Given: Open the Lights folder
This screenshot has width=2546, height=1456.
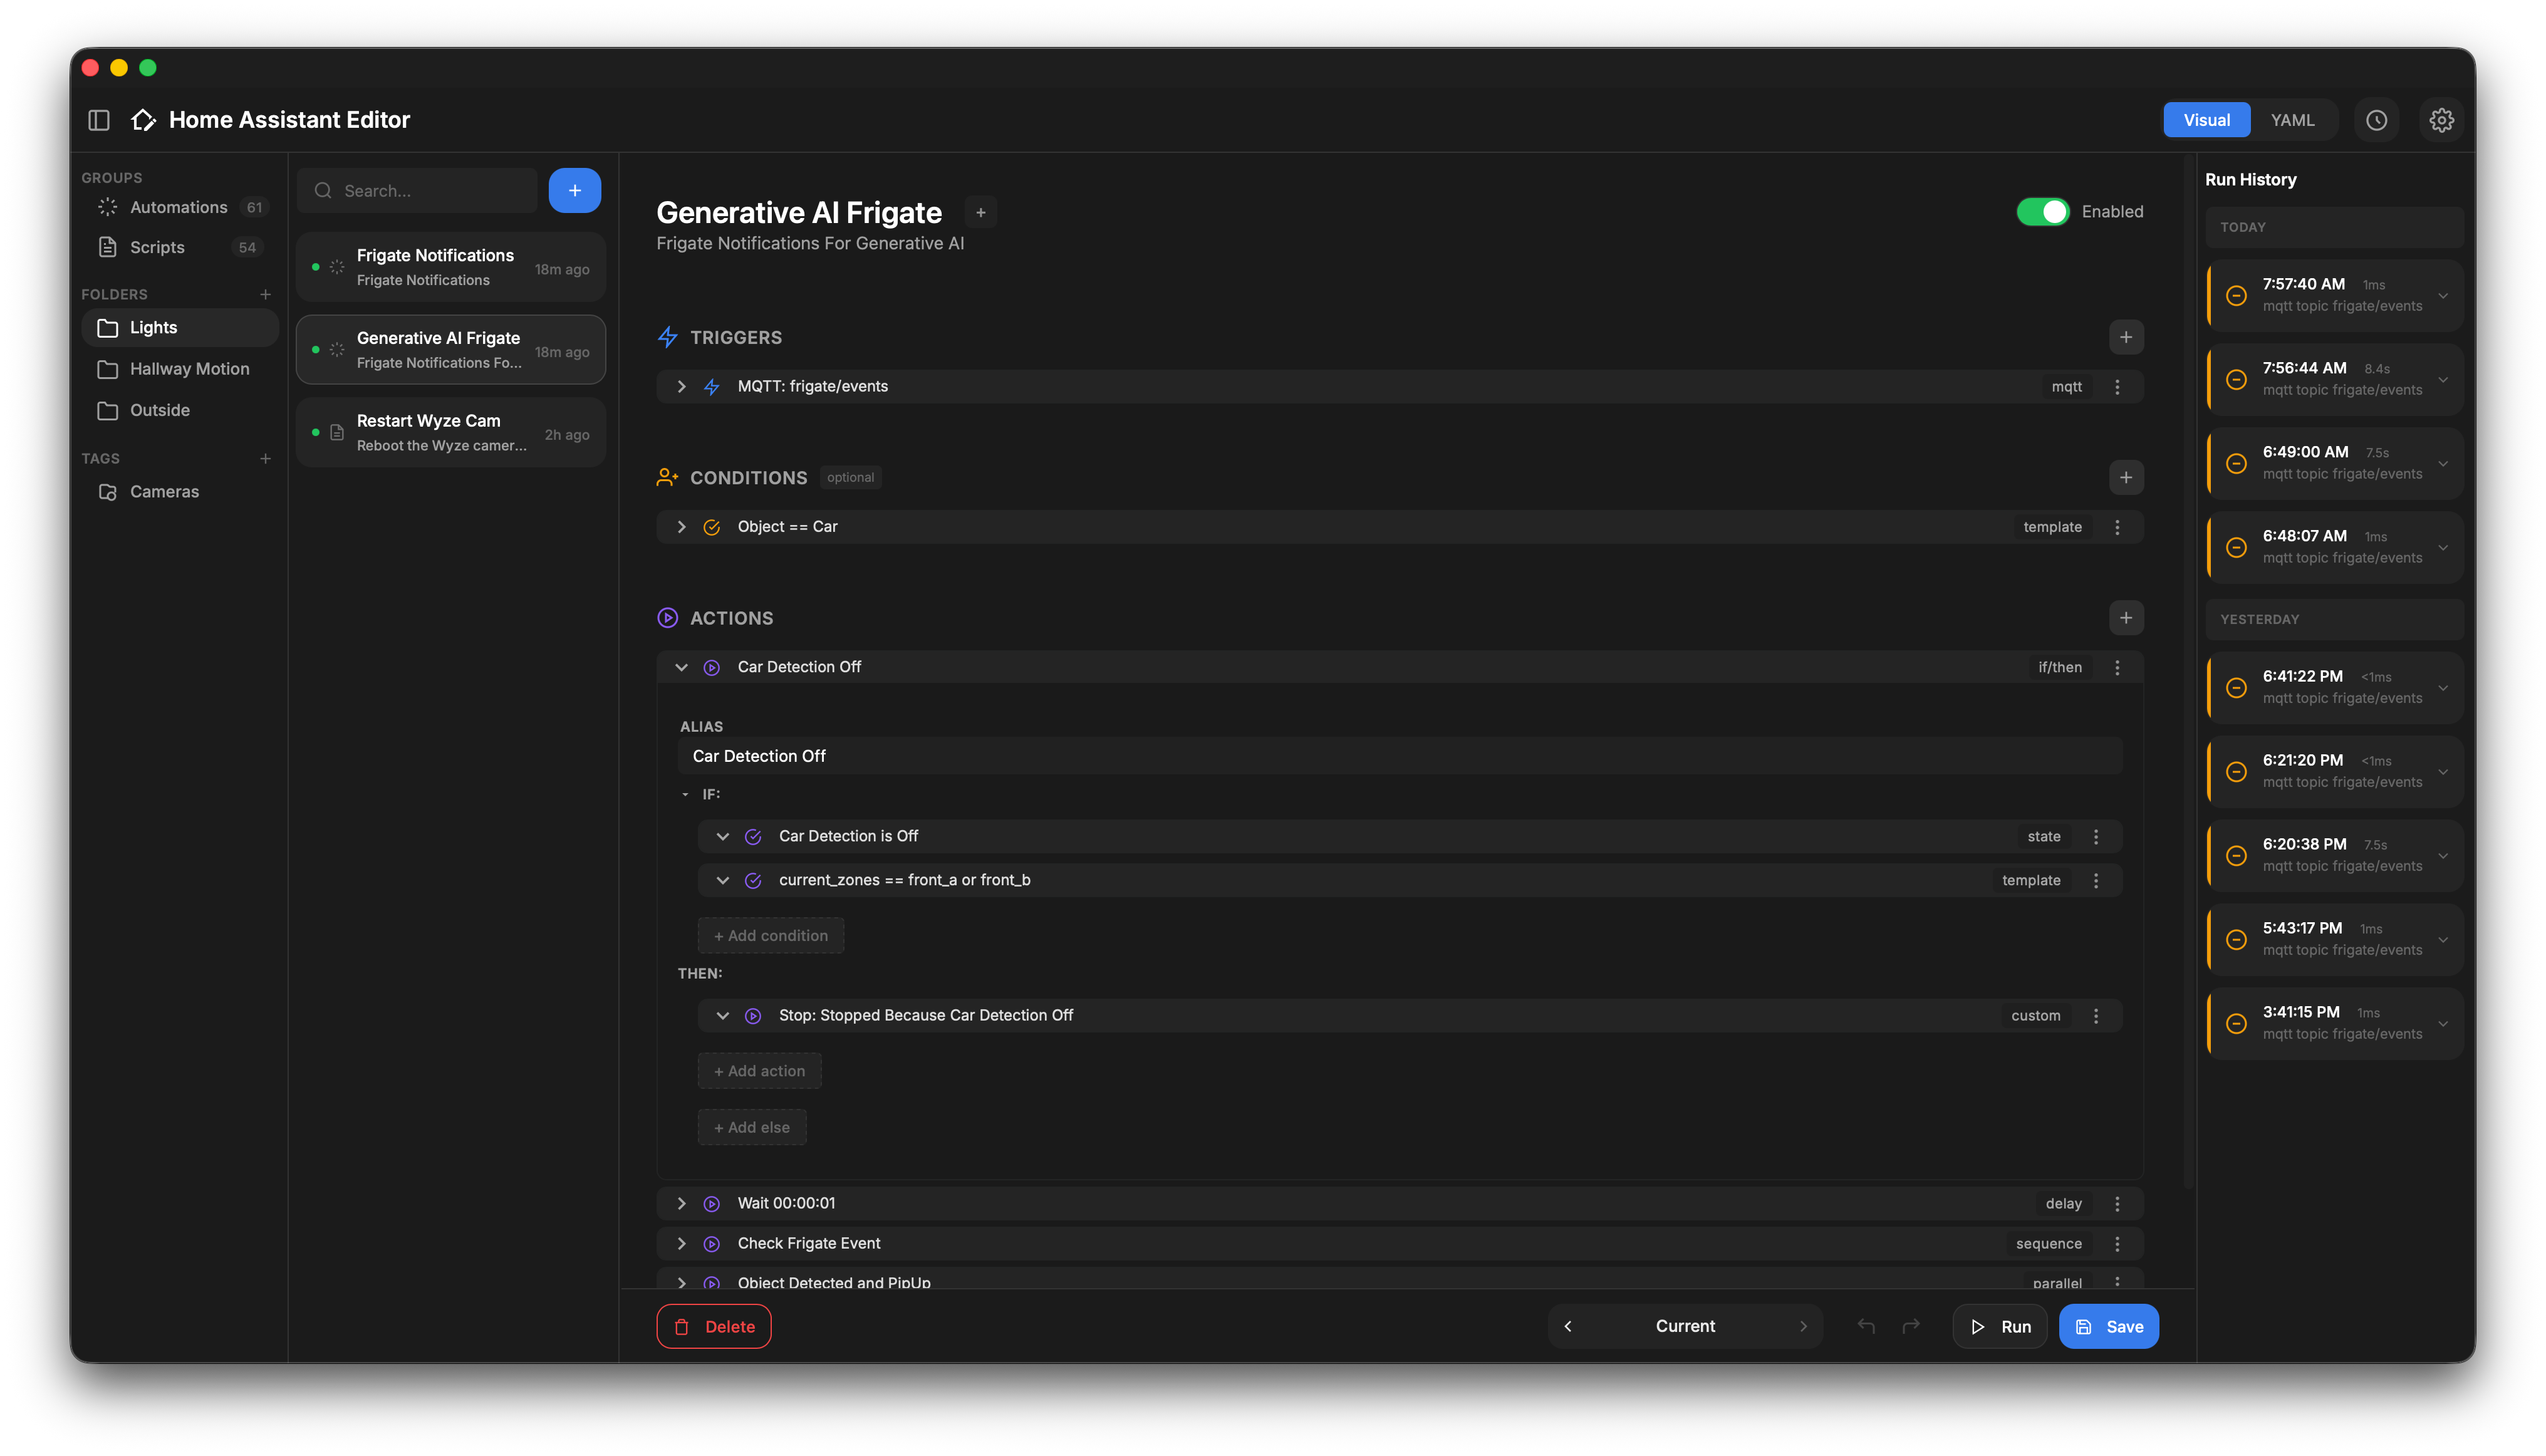Looking at the screenshot, I should click(x=180, y=327).
